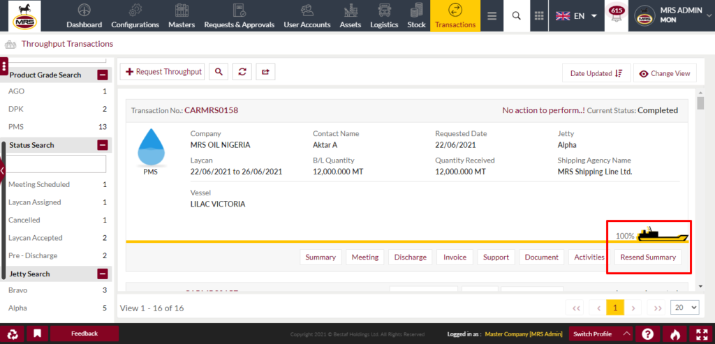Click the refresh list button
Screen dimensions: 715x344
tap(242, 72)
